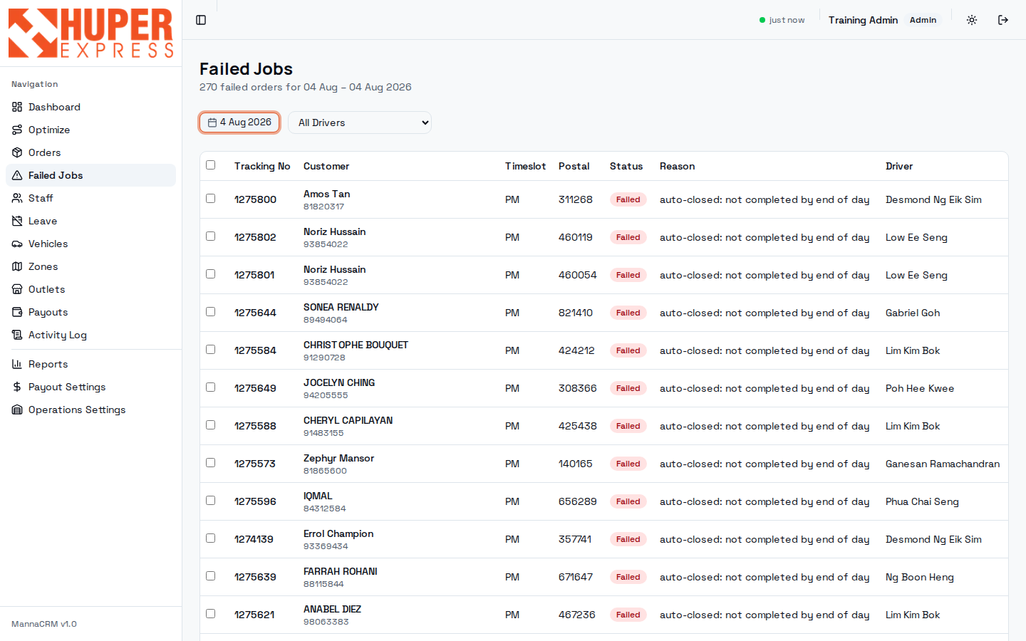
Task: Click tracking number 1275596
Action: click(255, 501)
